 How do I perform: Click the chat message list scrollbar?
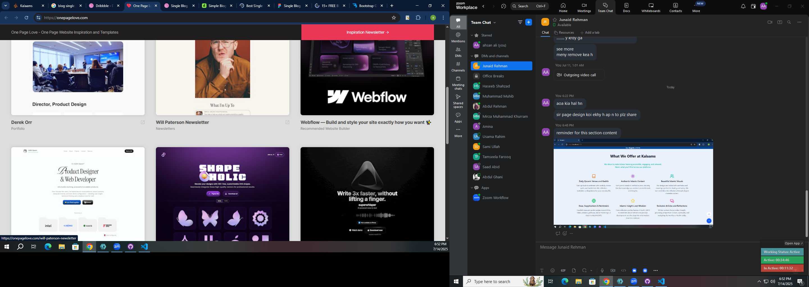tap(806, 214)
